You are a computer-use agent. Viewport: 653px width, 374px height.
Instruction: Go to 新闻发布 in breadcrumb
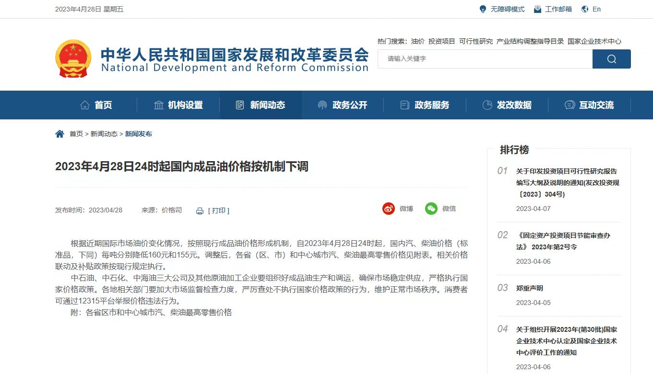[x=139, y=134]
